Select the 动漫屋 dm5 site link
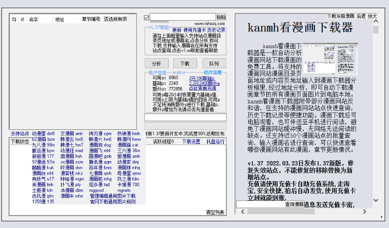This screenshot has height=228, width=389. pyautogui.click(x=43, y=134)
